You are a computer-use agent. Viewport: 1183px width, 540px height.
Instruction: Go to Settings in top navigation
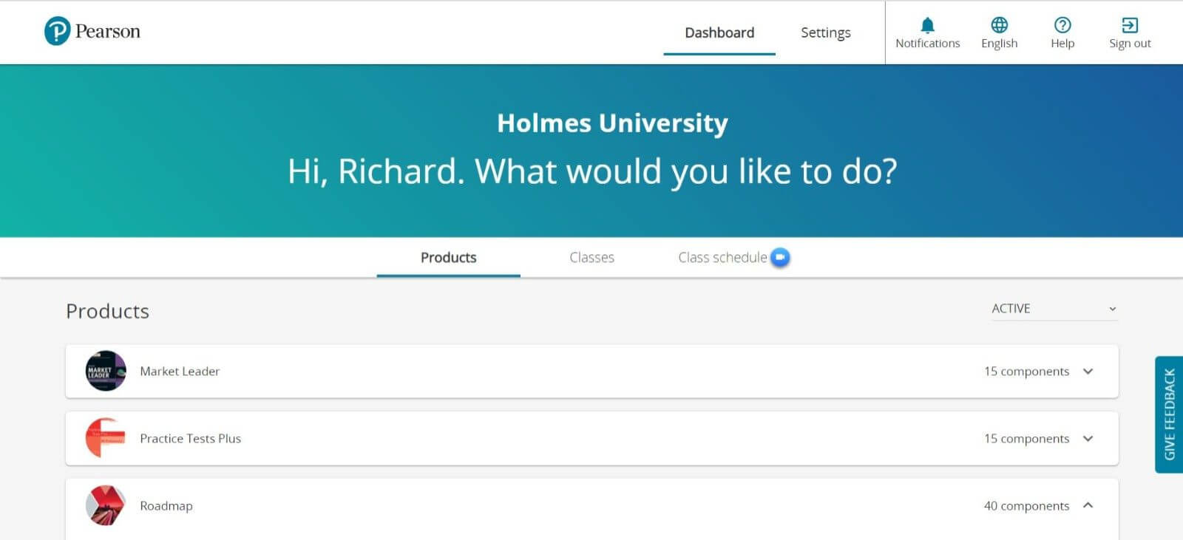pos(825,33)
